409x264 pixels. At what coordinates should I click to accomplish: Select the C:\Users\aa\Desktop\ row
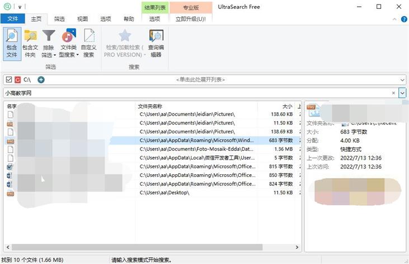[153, 193]
